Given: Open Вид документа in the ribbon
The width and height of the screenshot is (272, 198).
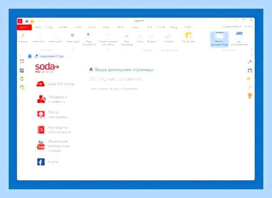Looking at the screenshot, I should click(x=89, y=39).
